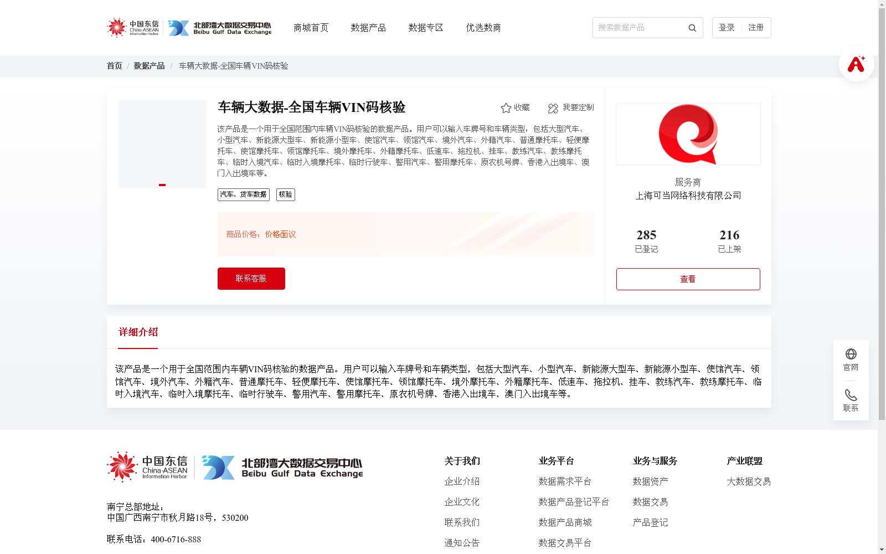Click the star favorite icon
Screen dimensions: 886x554
pos(506,108)
